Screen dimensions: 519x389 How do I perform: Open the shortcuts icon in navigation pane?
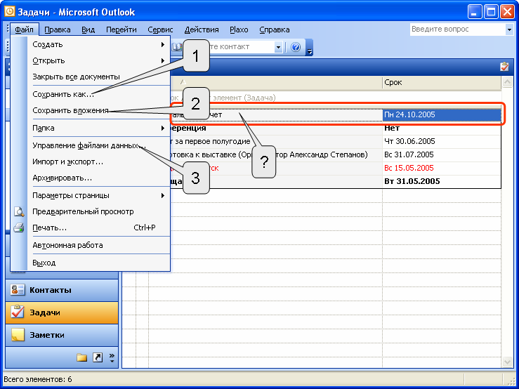(x=98, y=357)
